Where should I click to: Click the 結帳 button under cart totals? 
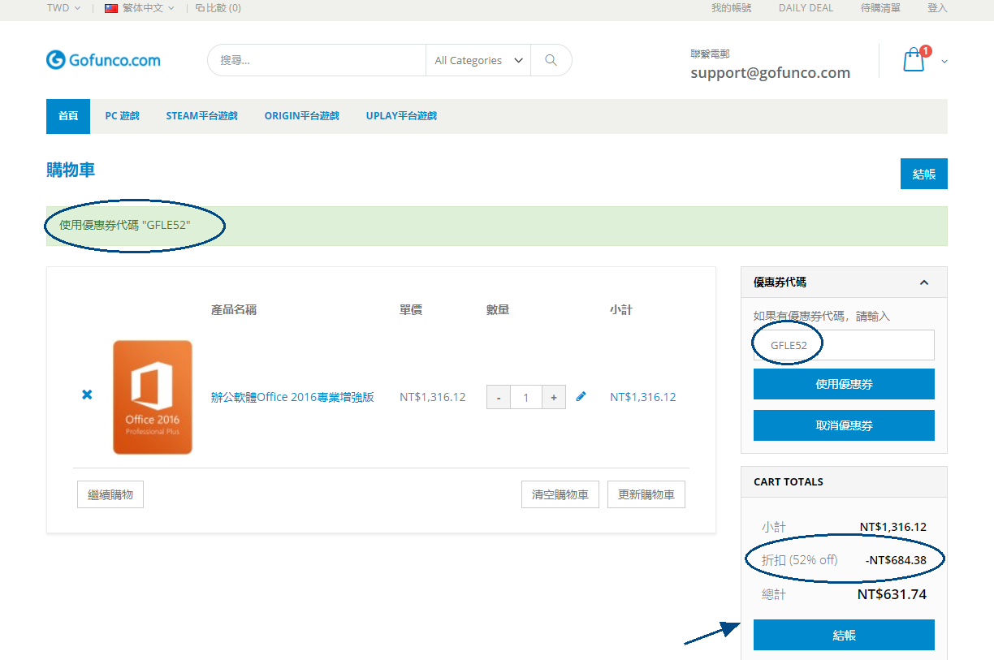tap(844, 635)
